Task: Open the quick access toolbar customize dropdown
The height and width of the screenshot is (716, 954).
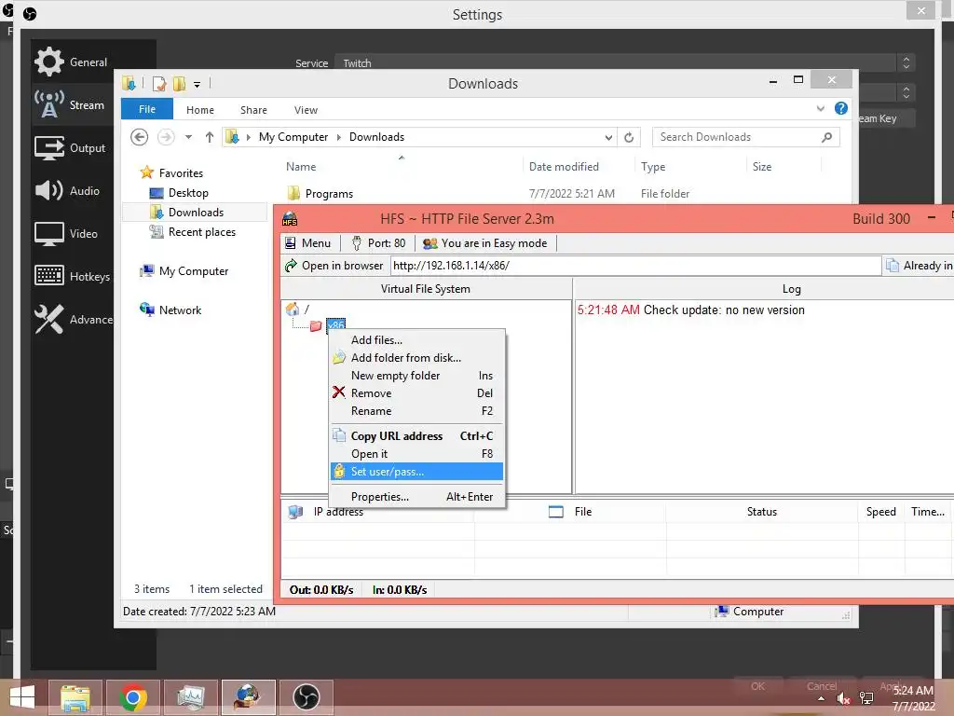Action: 198,85
